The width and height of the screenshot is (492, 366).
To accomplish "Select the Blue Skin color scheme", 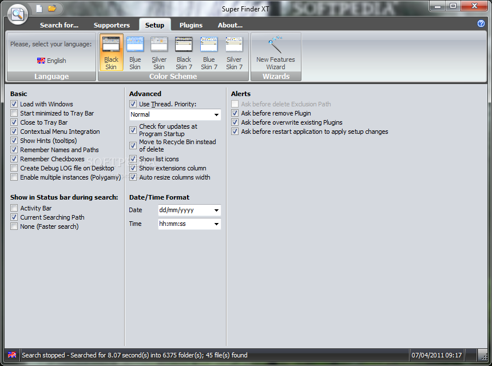I will coord(135,53).
